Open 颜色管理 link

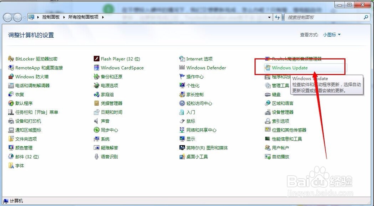[x=24, y=148]
